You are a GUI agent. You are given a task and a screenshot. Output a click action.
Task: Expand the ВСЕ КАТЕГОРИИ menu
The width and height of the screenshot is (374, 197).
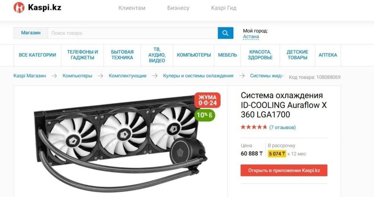click(x=37, y=55)
